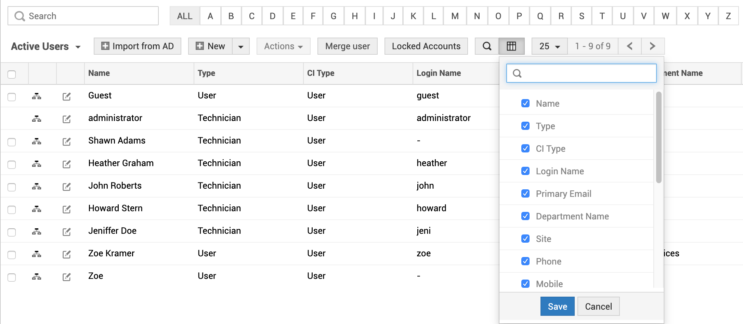Click the magnifier search icon in toolbar
The width and height of the screenshot is (743, 324).
[x=487, y=46]
